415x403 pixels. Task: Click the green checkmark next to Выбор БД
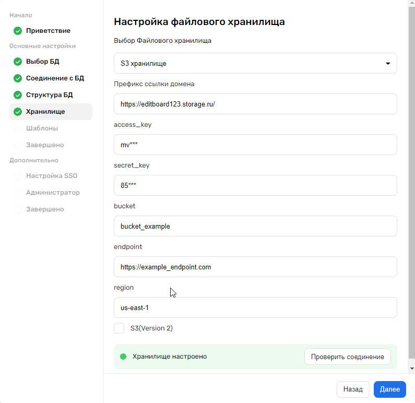coord(18,62)
